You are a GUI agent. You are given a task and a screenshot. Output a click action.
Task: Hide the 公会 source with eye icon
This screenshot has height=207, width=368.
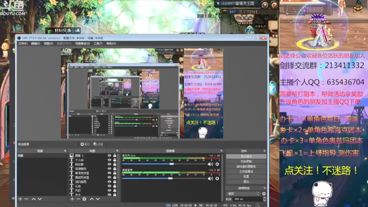coord(109,186)
